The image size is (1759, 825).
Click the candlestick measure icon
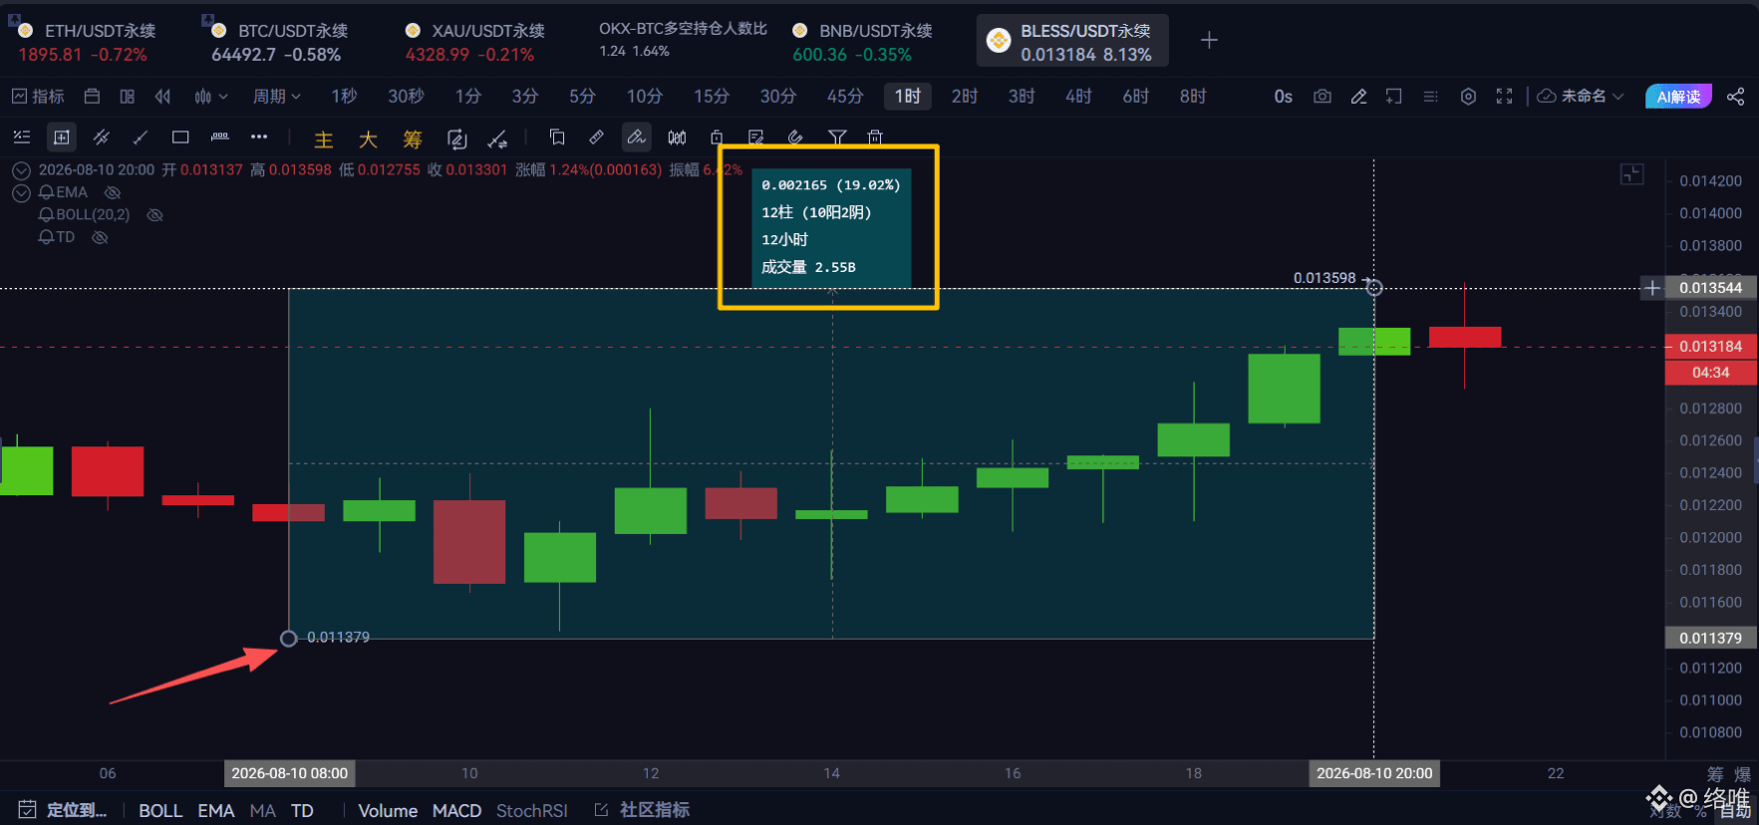coord(677,137)
